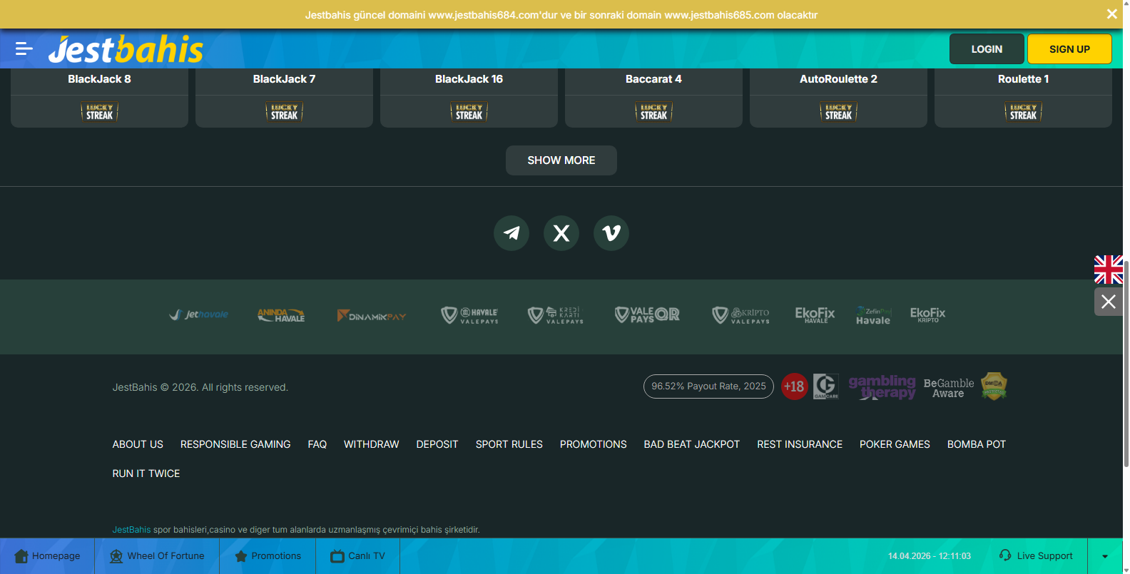The height and width of the screenshot is (574, 1130).
Task: Open the Responsible Gaming footer link
Action: coord(235,444)
